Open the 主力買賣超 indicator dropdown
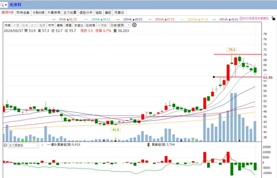 click(x=23, y=145)
